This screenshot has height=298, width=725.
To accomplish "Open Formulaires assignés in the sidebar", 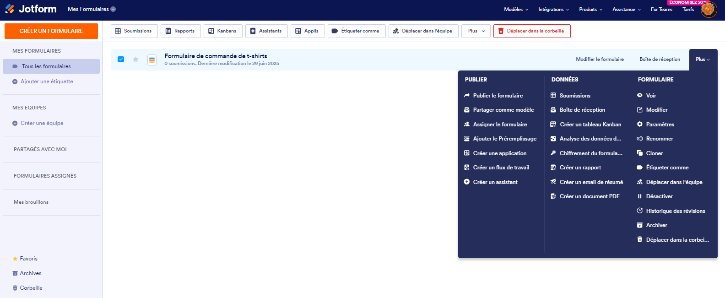I will coord(45,176).
